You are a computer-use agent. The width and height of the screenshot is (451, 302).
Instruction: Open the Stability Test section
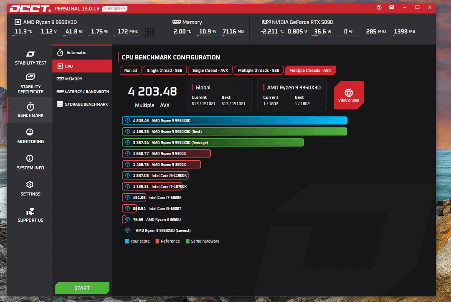30,58
